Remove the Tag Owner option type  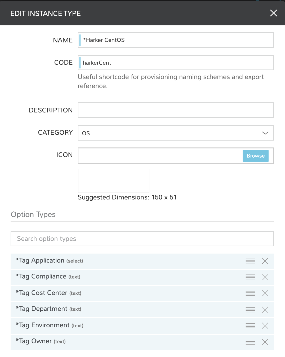[265, 342]
